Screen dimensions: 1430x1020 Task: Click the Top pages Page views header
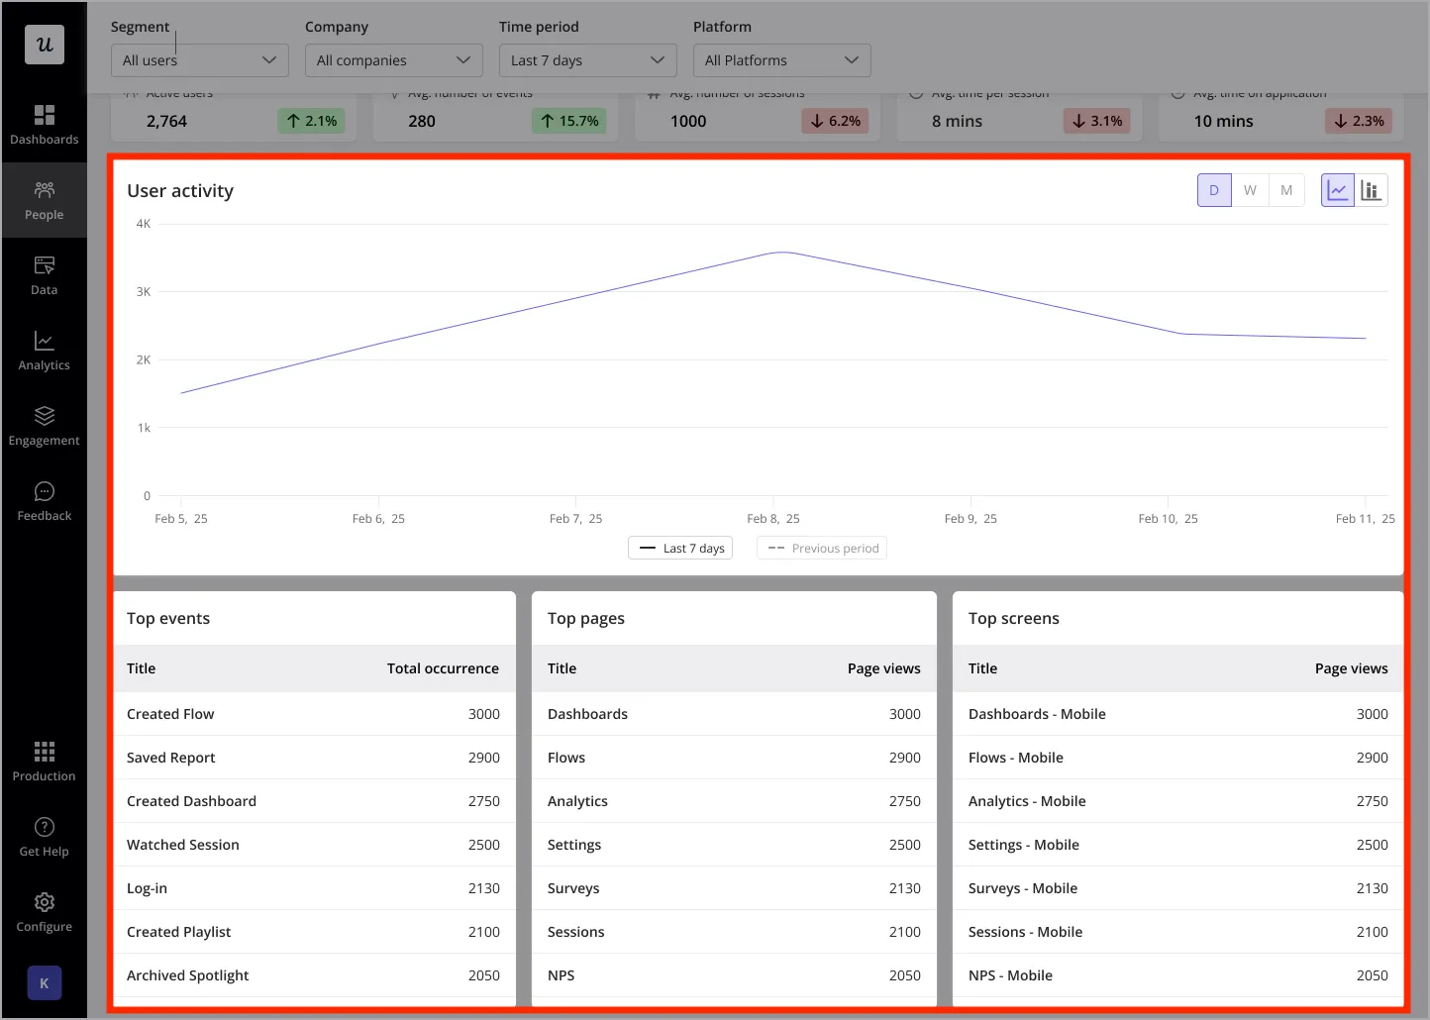click(x=884, y=668)
